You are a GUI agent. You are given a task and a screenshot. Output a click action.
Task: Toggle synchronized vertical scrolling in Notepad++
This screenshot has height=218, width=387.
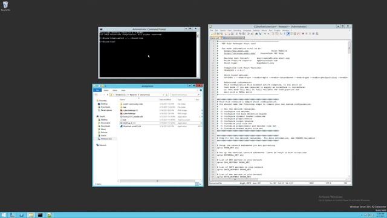[x=273, y=34]
